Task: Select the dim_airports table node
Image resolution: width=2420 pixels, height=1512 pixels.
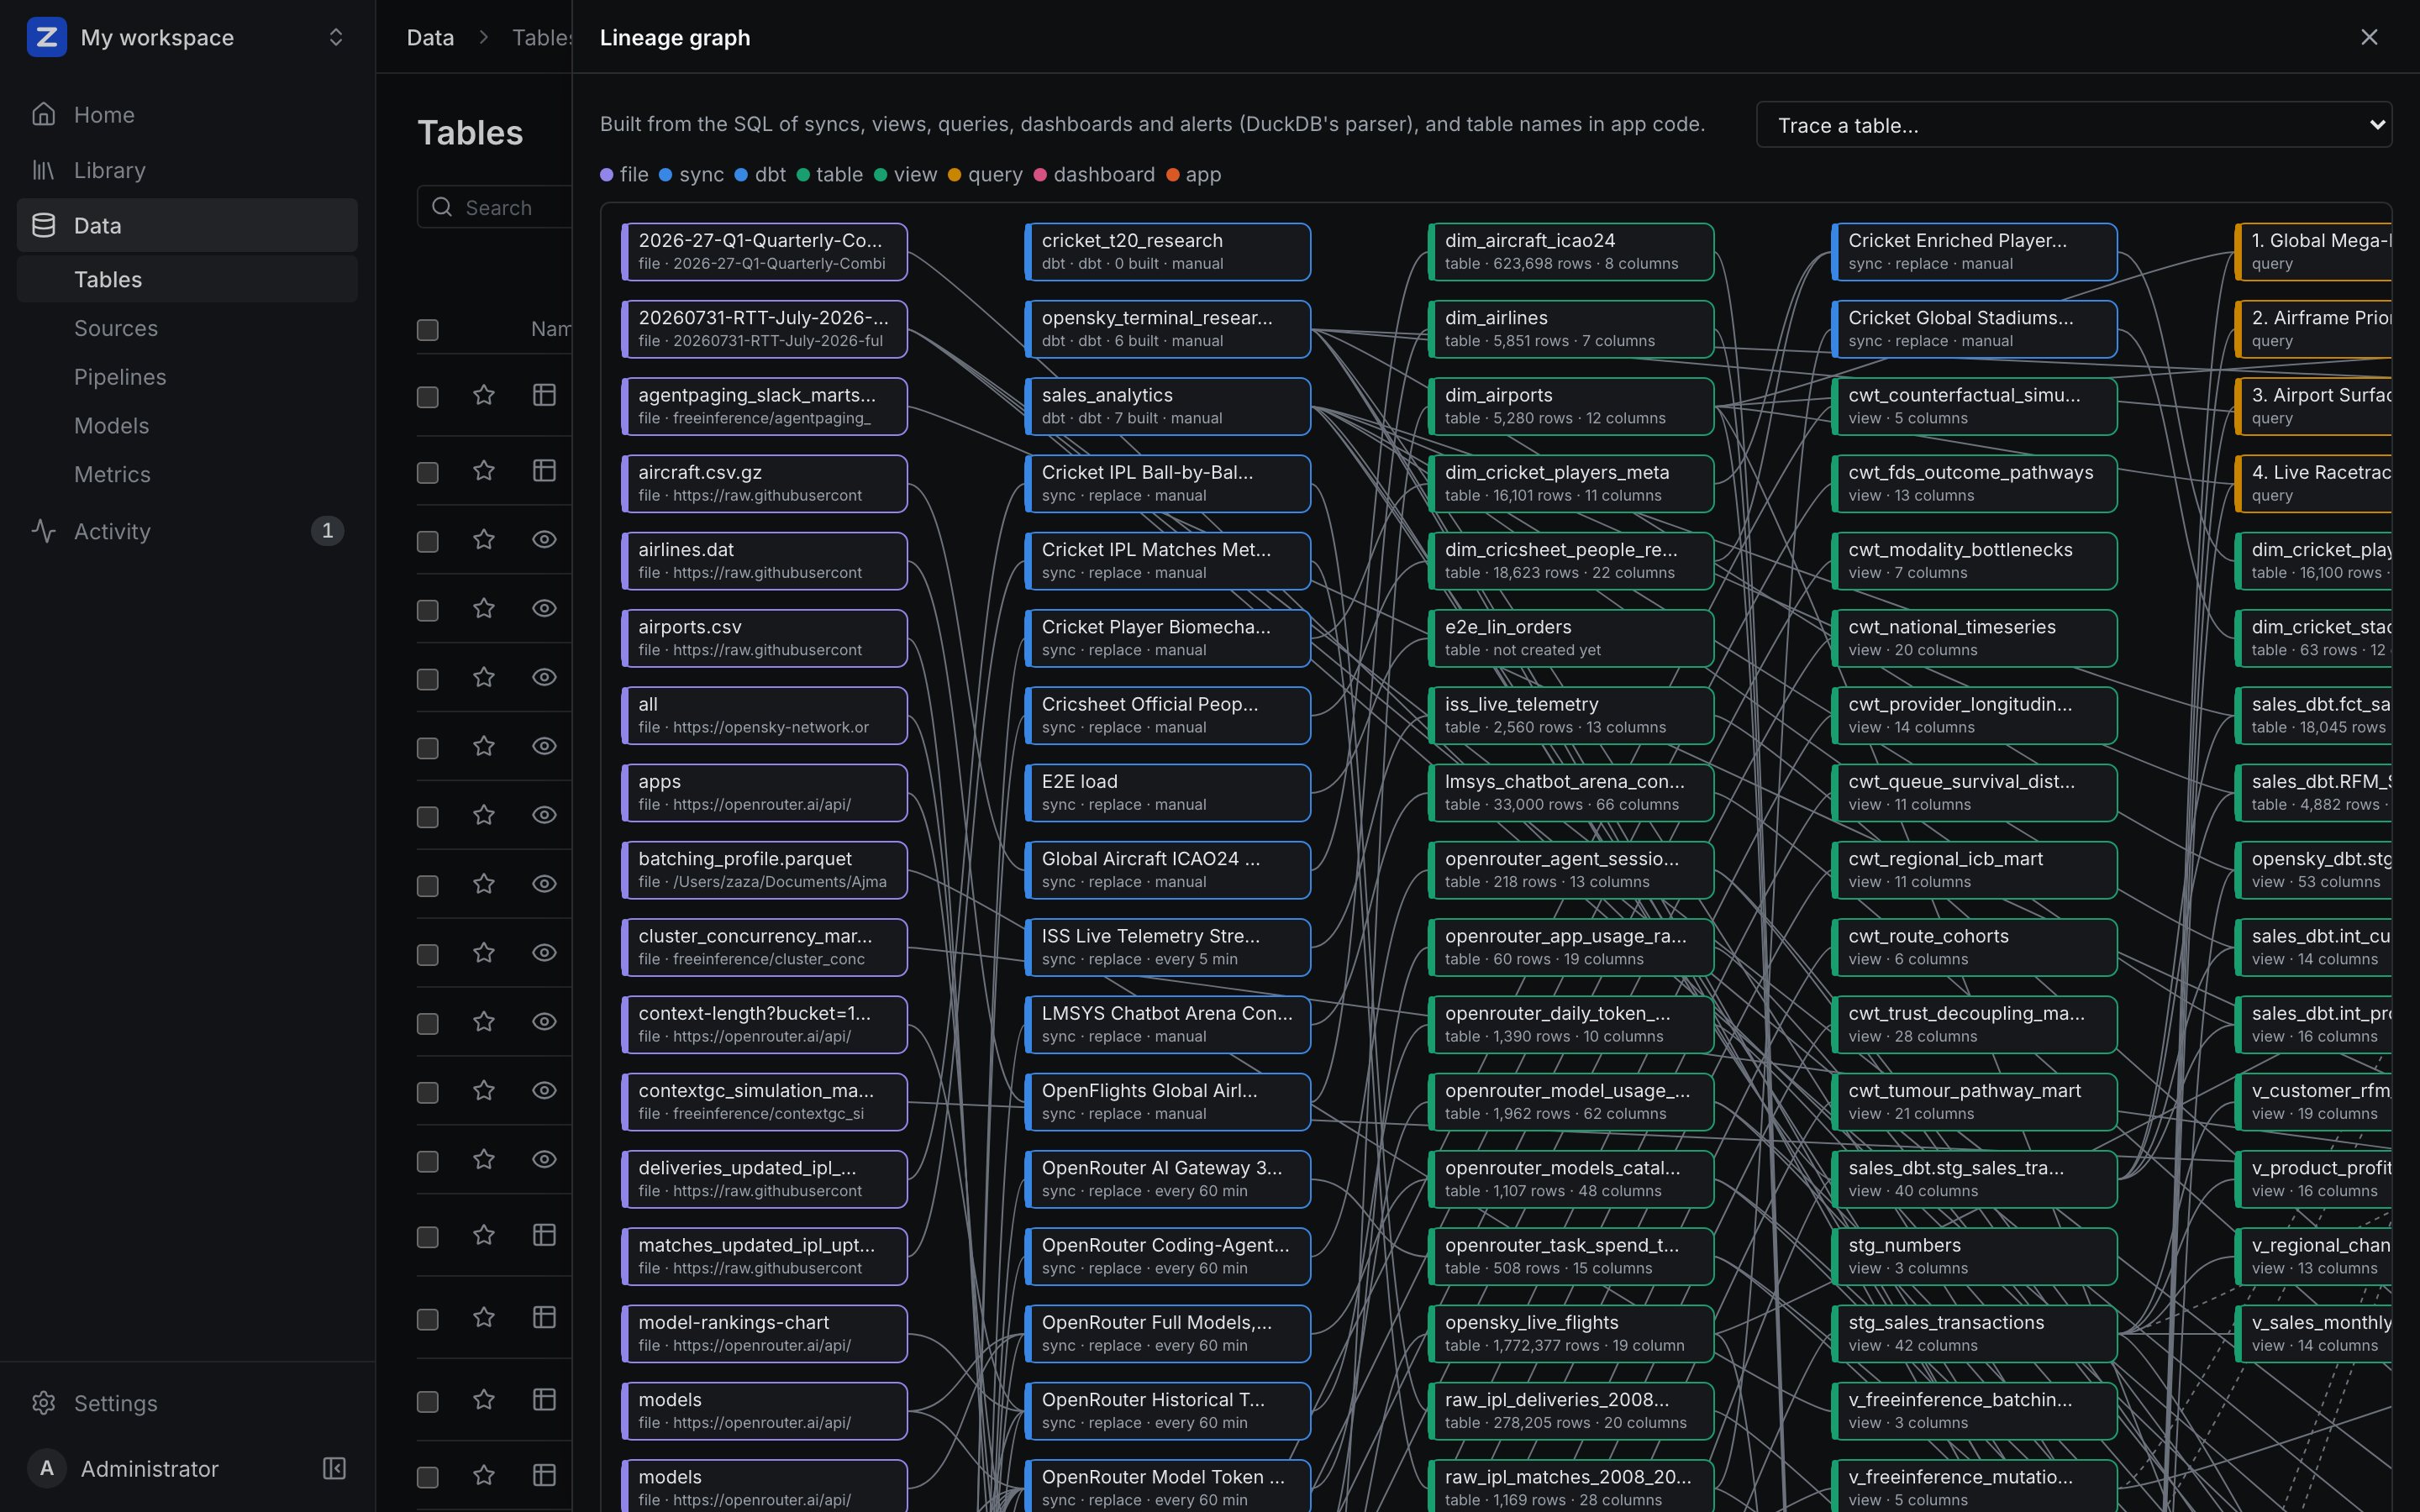Action: [1571, 406]
